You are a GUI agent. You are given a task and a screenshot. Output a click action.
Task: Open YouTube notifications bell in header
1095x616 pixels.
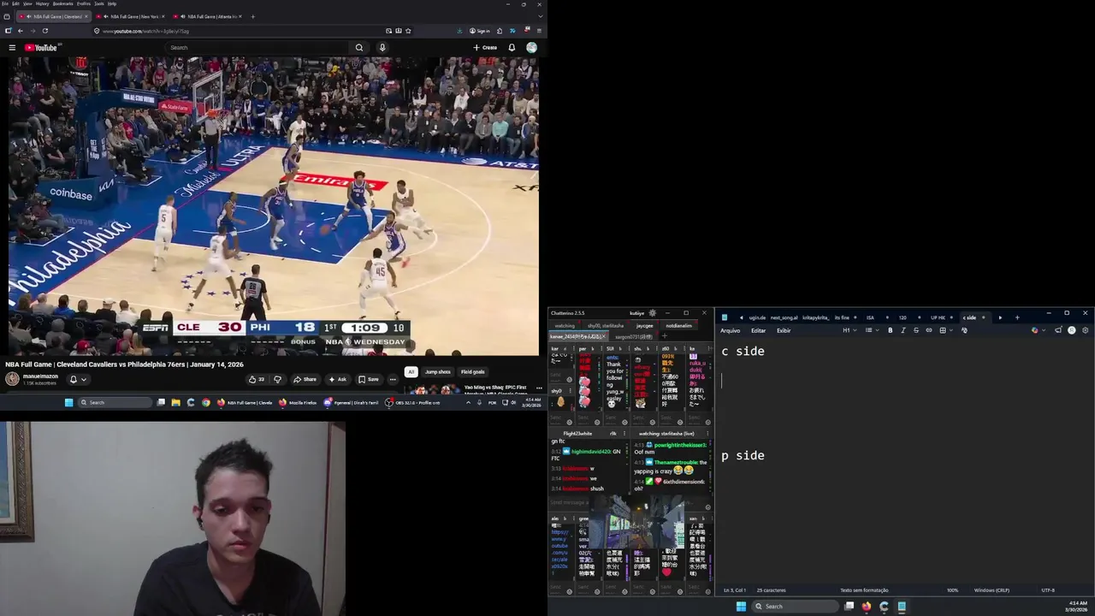(x=512, y=48)
